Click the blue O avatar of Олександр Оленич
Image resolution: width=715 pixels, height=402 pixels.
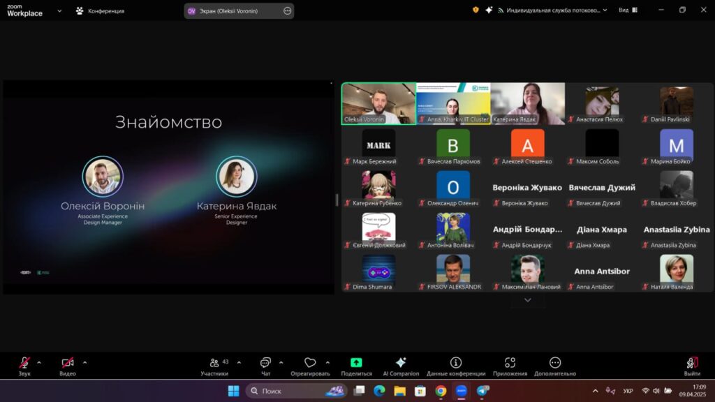coord(452,186)
